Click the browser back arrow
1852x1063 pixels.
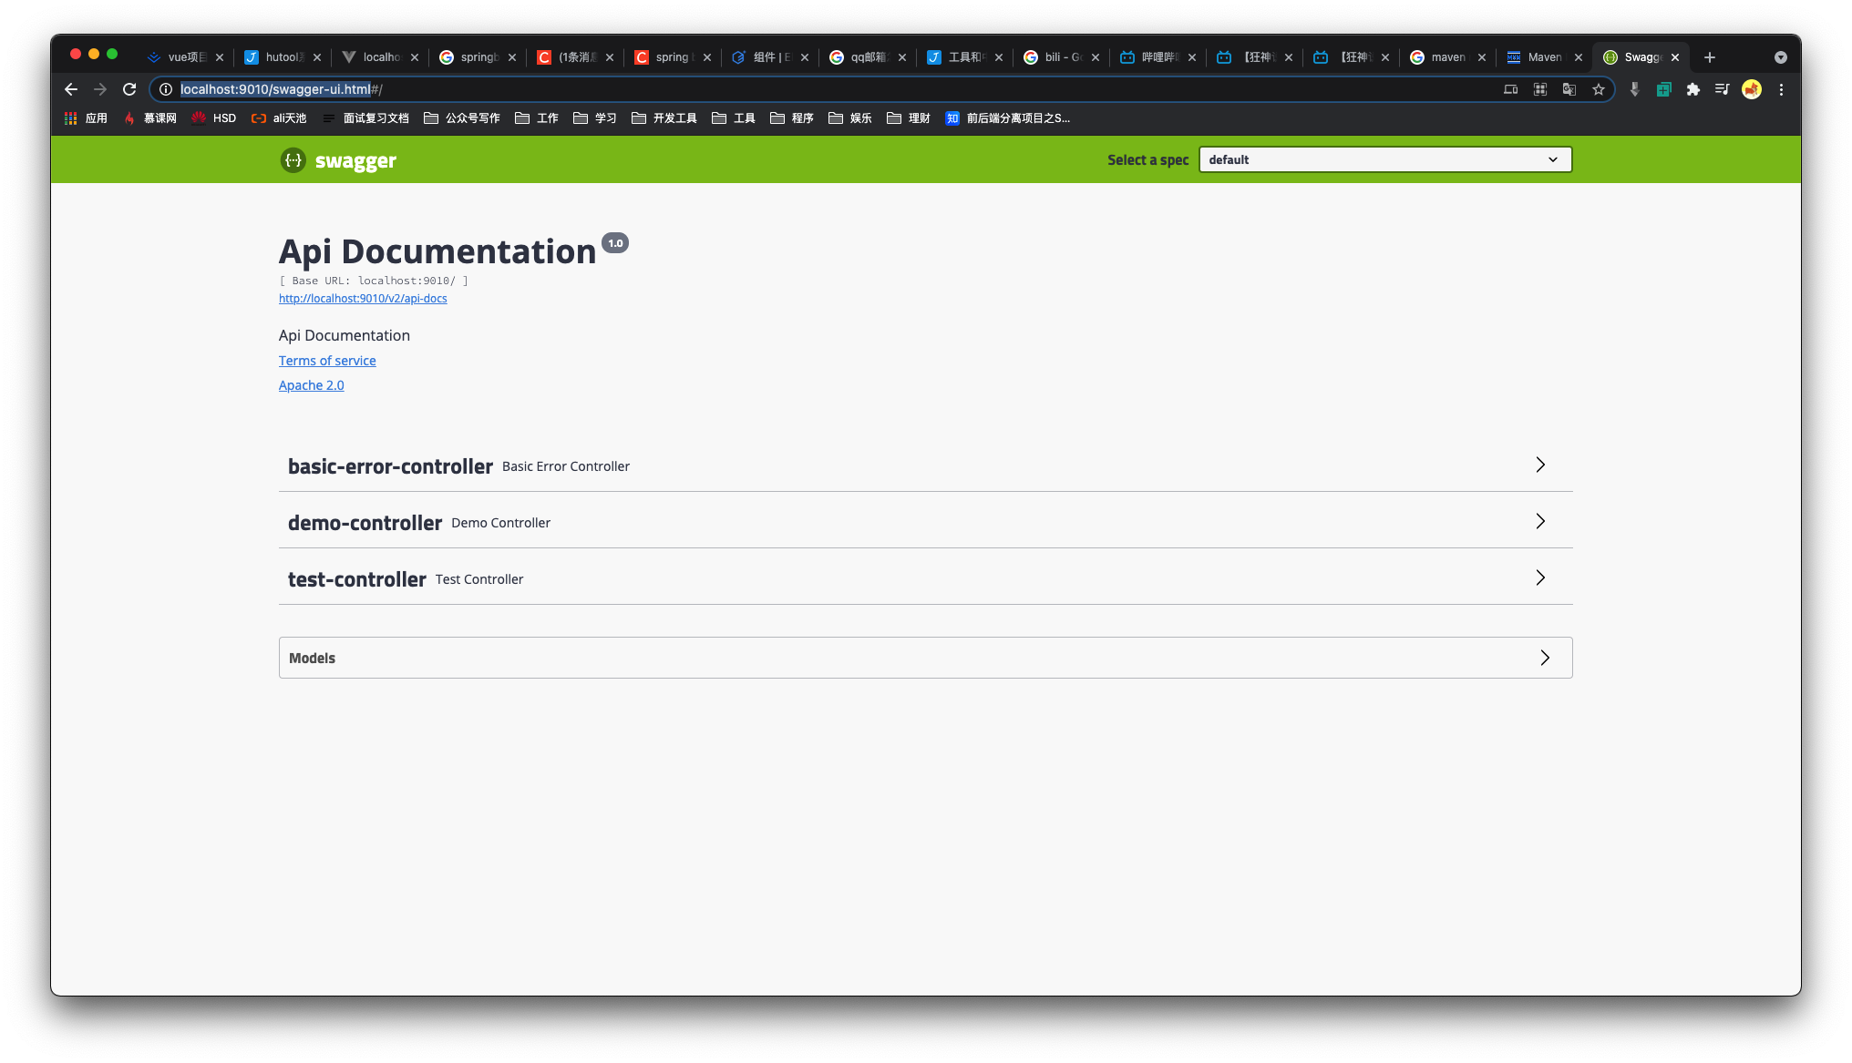(71, 89)
